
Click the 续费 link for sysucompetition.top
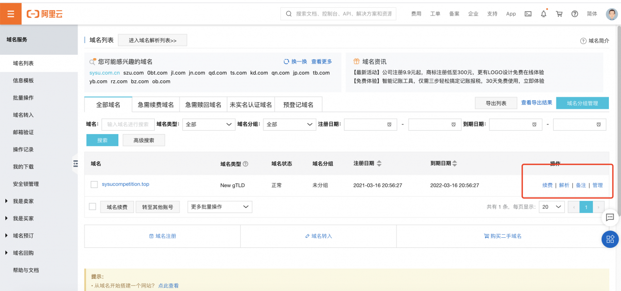tap(547, 184)
